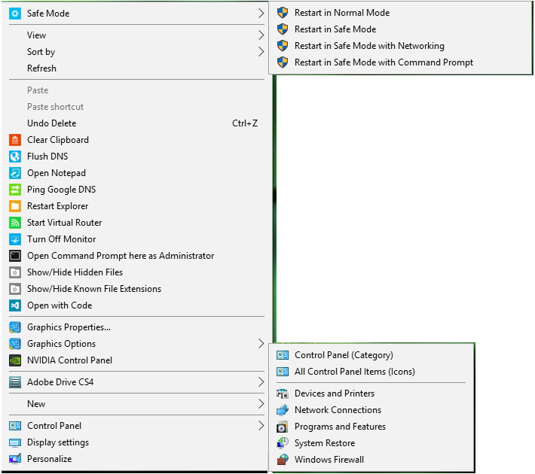Viewport: 535px width, 474px height.
Task: Click the Open with Code icon
Action: click(x=14, y=305)
